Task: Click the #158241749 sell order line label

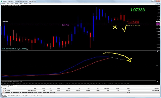Action: (x=5, y=21)
